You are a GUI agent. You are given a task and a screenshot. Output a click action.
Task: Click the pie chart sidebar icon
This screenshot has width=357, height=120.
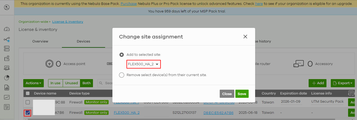pyautogui.click(x=7, y=78)
